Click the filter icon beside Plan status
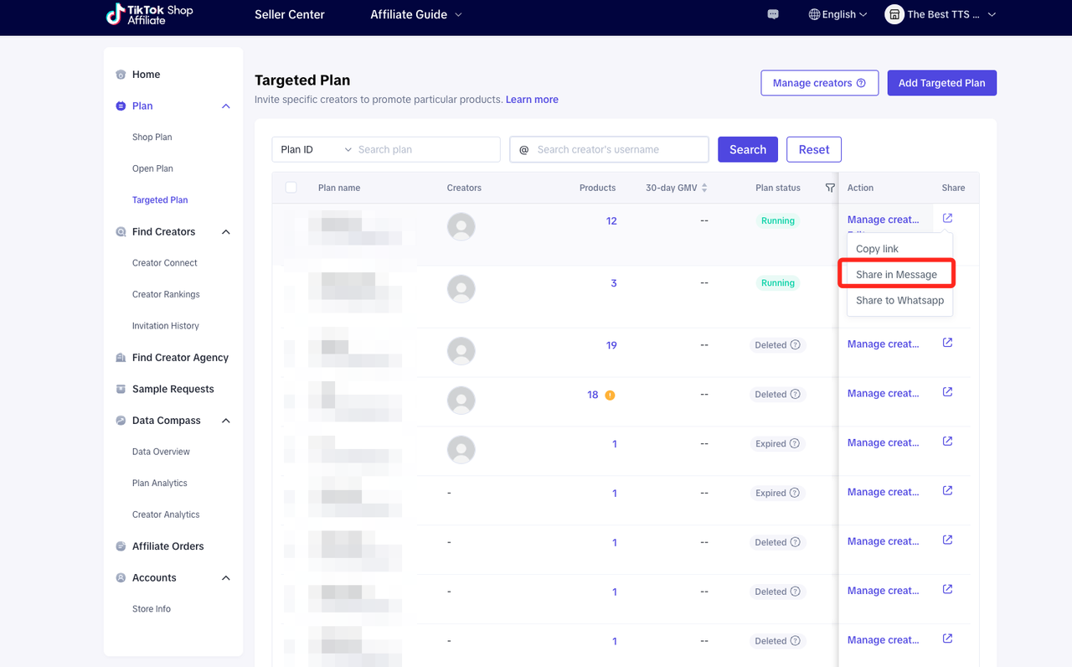This screenshot has height=667, width=1072. (829, 188)
